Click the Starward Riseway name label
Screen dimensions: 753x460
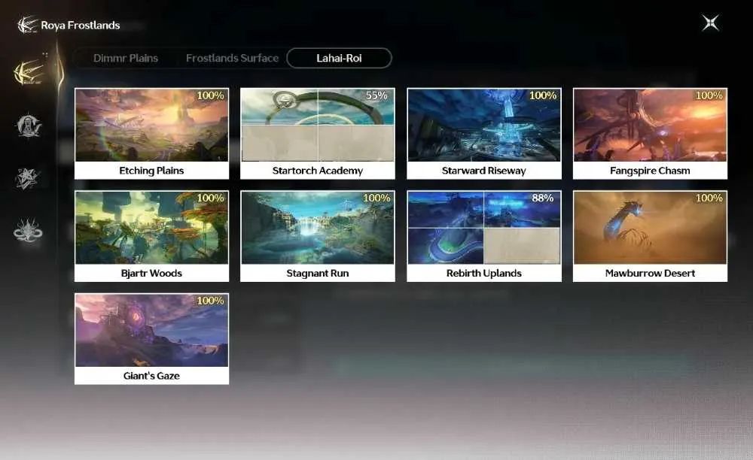(x=484, y=171)
